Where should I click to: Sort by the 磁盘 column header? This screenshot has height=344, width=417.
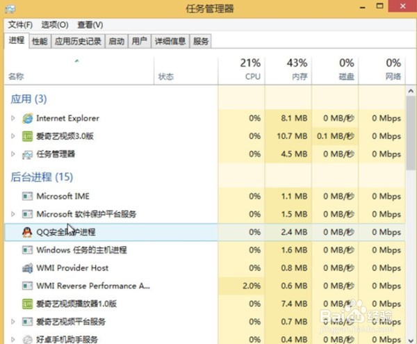336,70
